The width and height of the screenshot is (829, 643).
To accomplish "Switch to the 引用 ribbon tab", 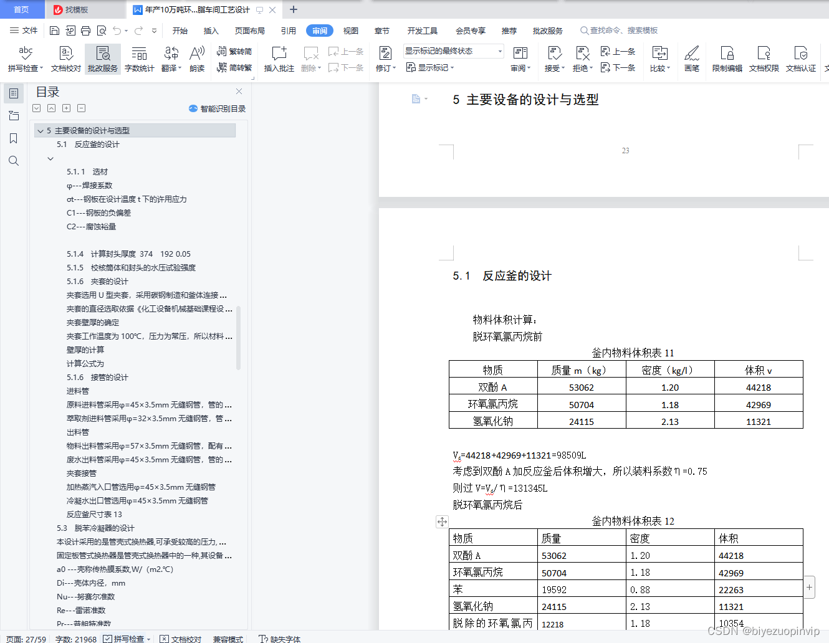I will (x=289, y=31).
